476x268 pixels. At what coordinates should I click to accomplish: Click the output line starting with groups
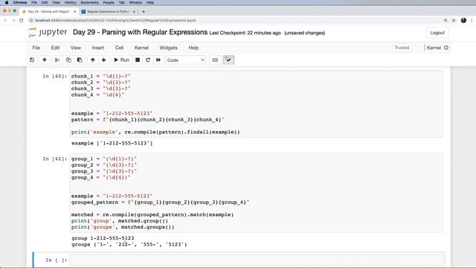[129, 245]
